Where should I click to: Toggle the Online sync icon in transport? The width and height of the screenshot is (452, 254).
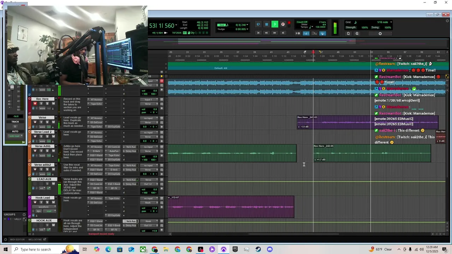[258, 24]
